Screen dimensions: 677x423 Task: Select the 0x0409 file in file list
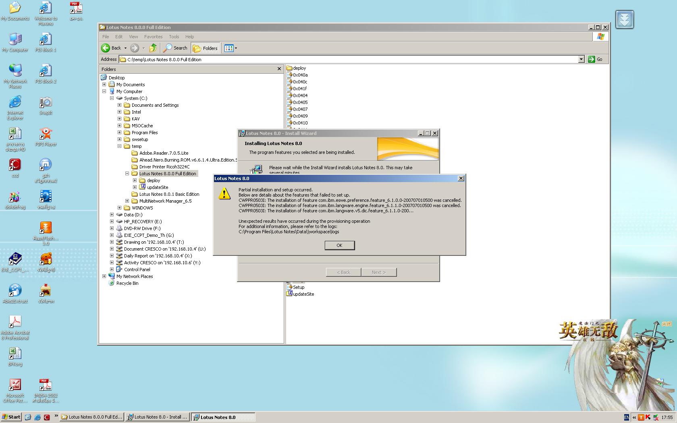pyautogui.click(x=300, y=116)
